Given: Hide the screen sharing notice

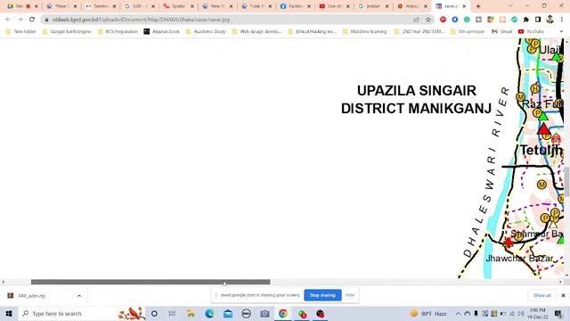Looking at the screenshot, I should pos(350,295).
